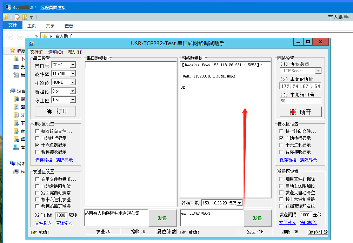This screenshot has width=353, height=243.
Task: Enable network 按十六进制发送 checkbox
Action: [281, 199]
